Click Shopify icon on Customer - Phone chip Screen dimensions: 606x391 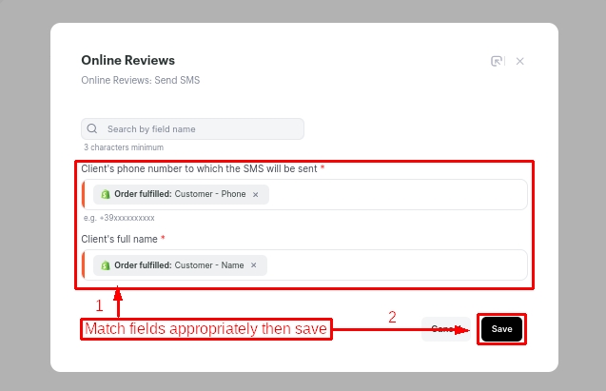[106, 194]
